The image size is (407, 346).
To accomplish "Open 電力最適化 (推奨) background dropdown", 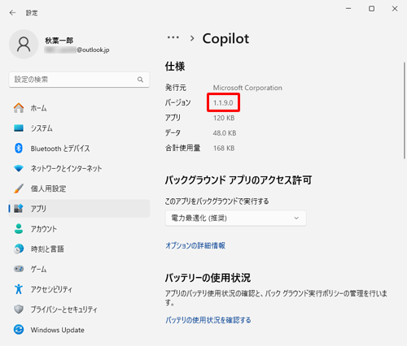I will (x=236, y=218).
